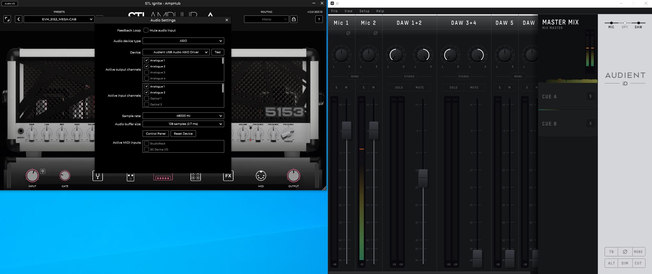Open the tuner in AmpHub

coord(98,176)
